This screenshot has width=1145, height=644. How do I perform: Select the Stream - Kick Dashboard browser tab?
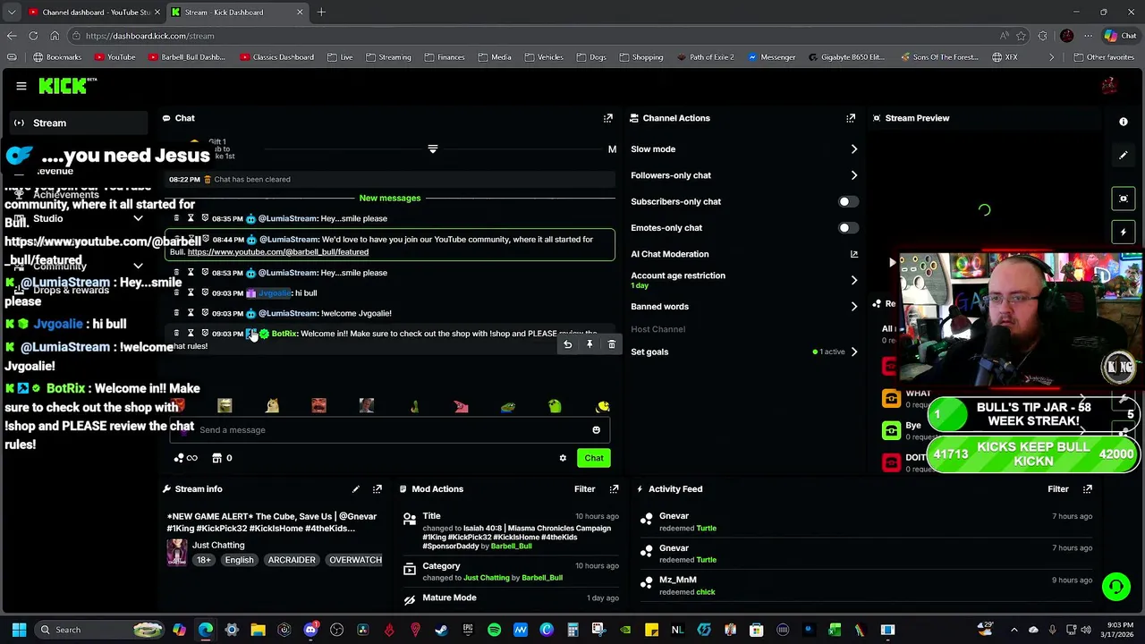[236, 13]
